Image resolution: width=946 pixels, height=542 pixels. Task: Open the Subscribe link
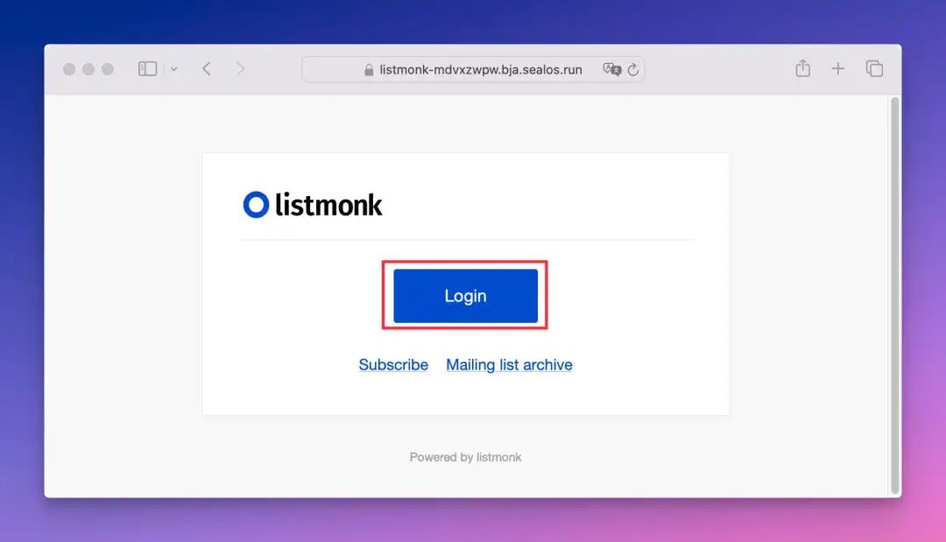[393, 365]
